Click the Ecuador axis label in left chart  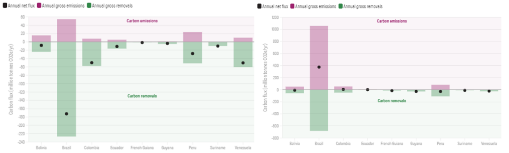[x=117, y=147]
